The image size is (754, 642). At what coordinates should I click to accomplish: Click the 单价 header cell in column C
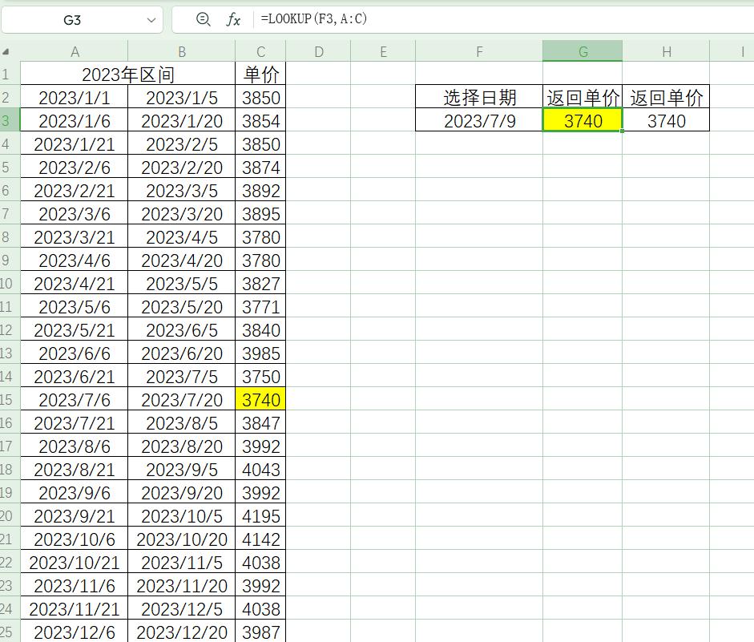260,74
